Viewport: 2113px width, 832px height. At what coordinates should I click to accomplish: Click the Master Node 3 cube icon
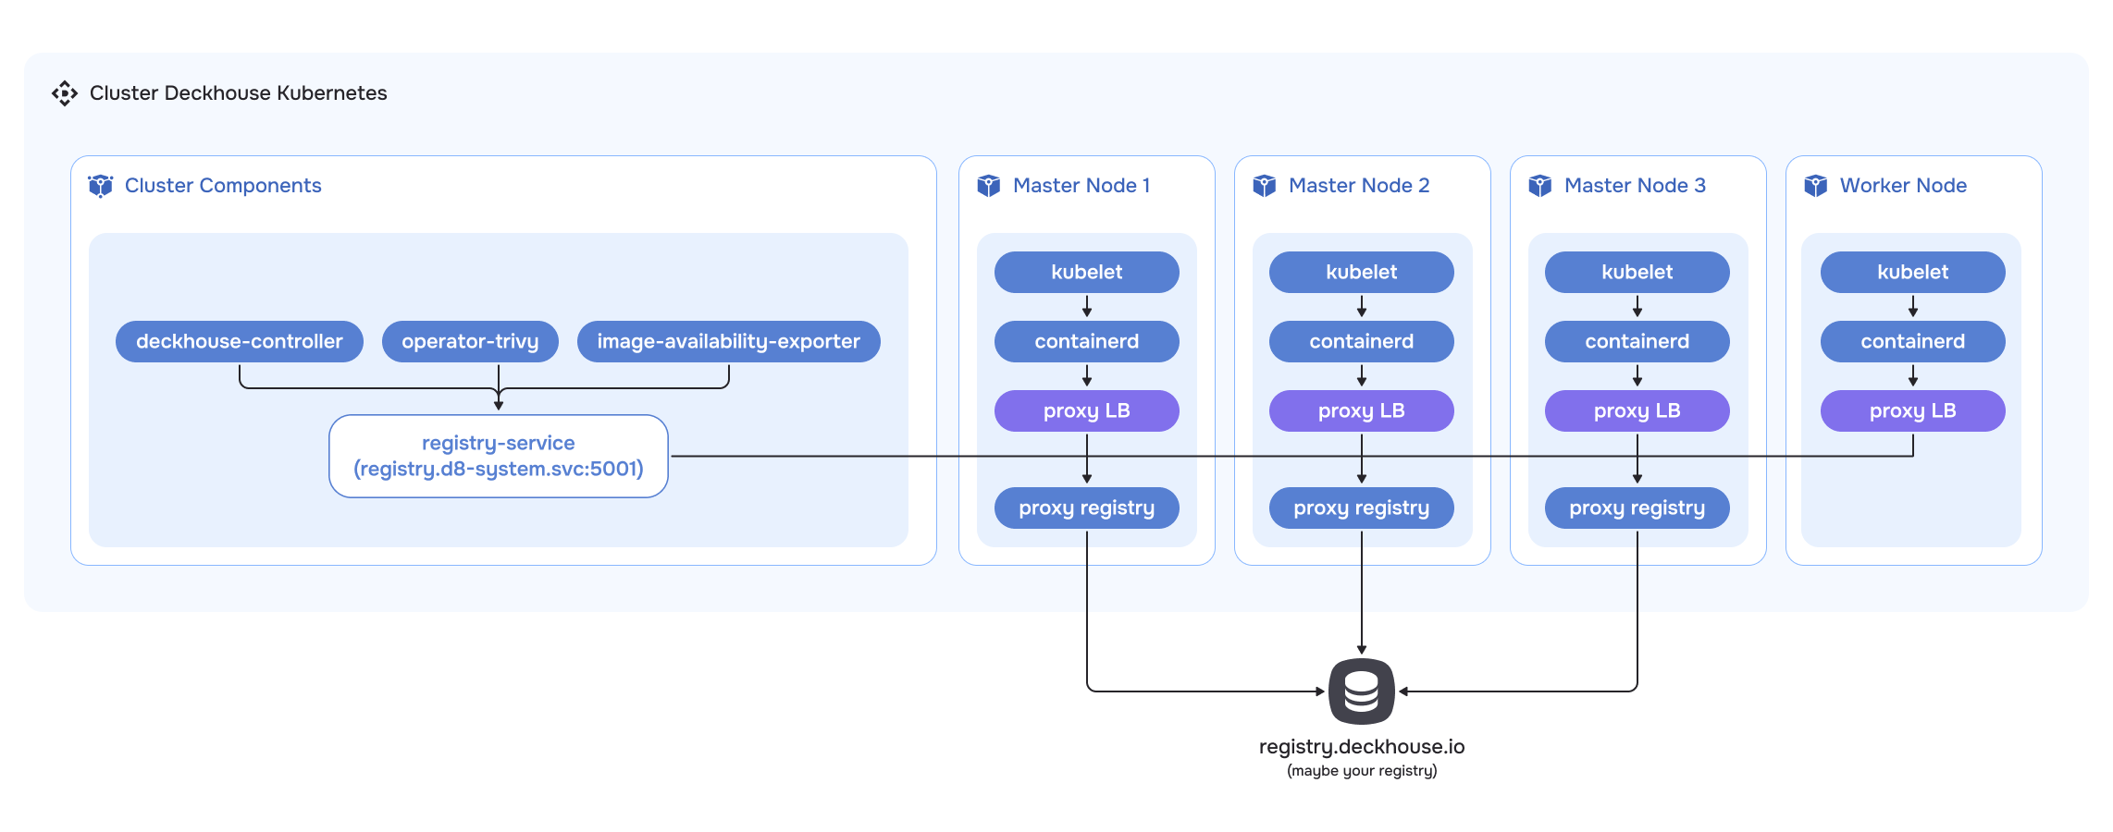pyautogui.click(x=1539, y=186)
